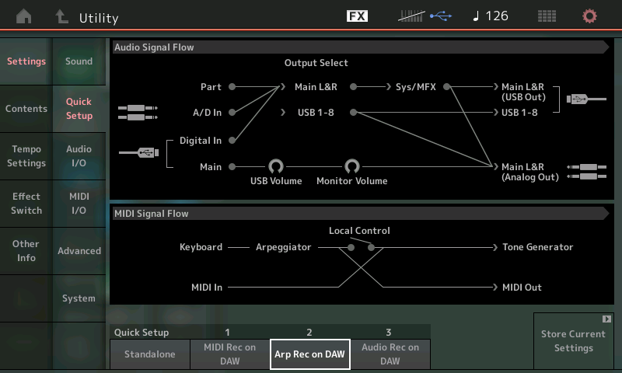Open the Utility gear icon
The height and width of the screenshot is (373, 622).
click(589, 16)
